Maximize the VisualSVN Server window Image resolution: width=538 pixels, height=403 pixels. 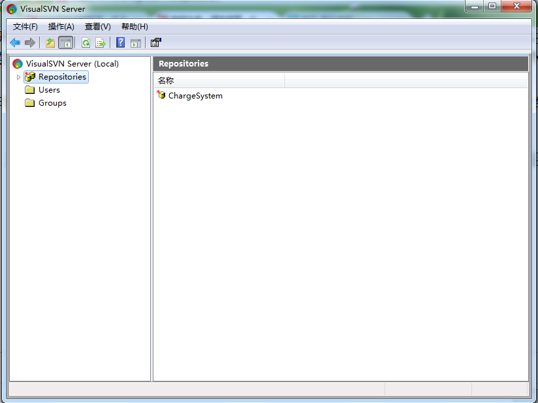(492, 6)
